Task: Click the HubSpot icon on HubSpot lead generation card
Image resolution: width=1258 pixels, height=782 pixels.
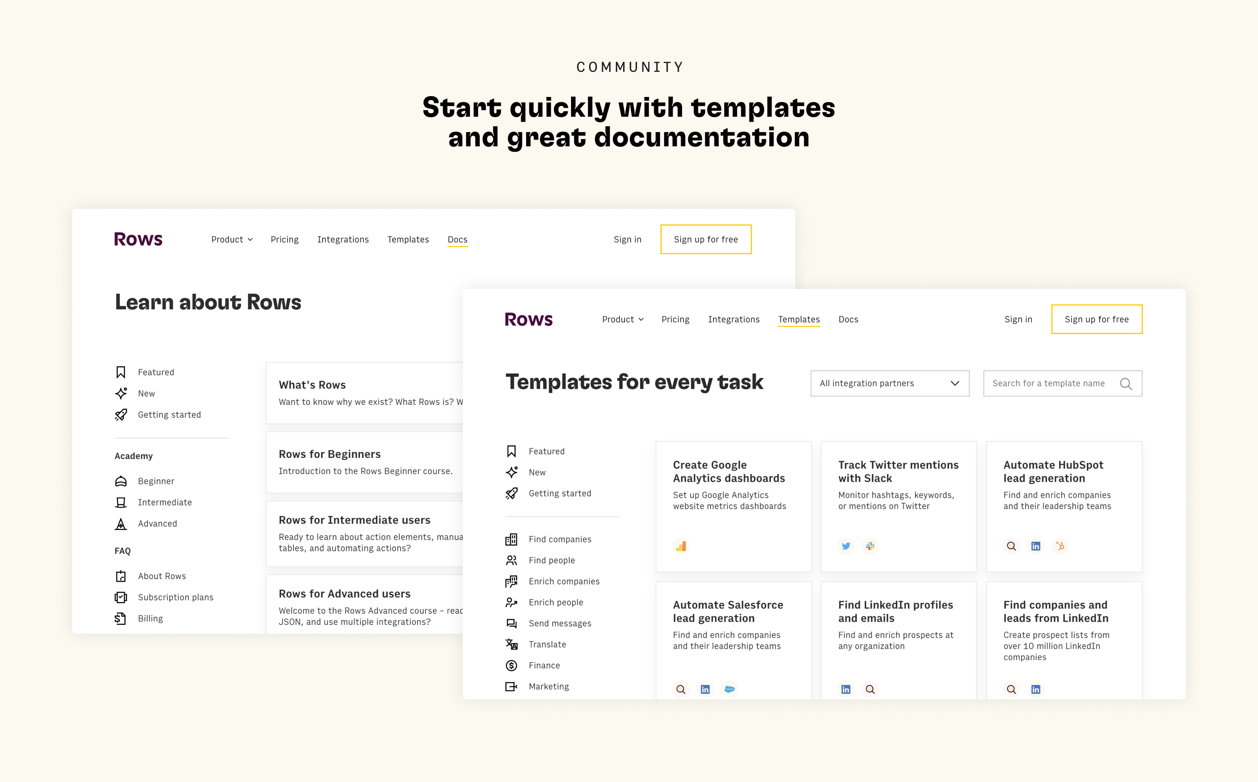Action: [x=1060, y=546]
